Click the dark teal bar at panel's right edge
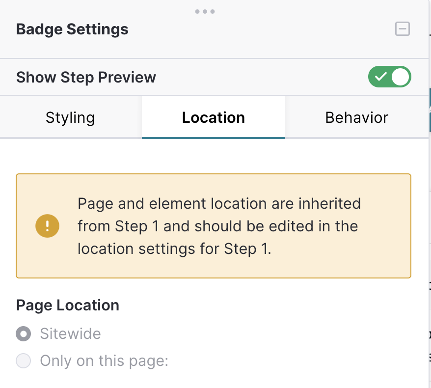 click(x=430, y=110)
